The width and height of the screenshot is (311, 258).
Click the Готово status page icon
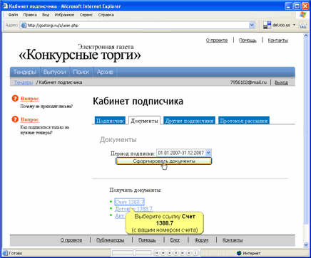click(x=5, y=253)
